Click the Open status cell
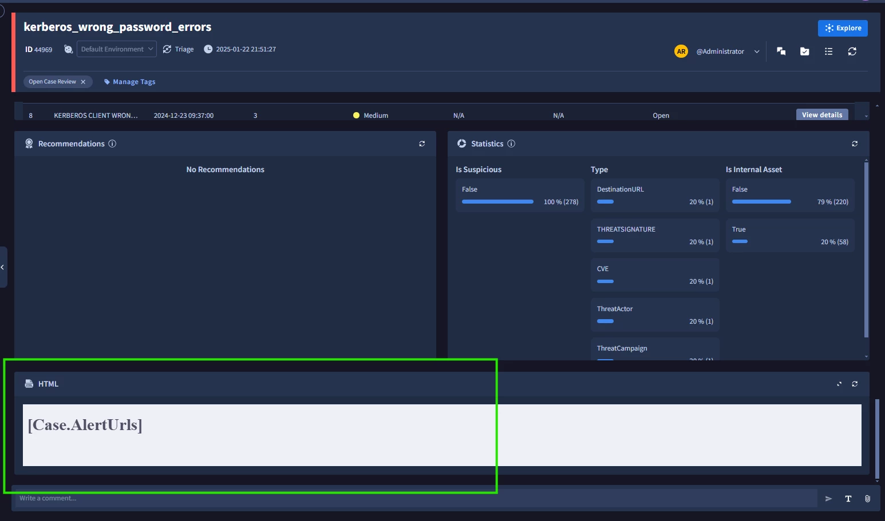 (x=661, y=116)
